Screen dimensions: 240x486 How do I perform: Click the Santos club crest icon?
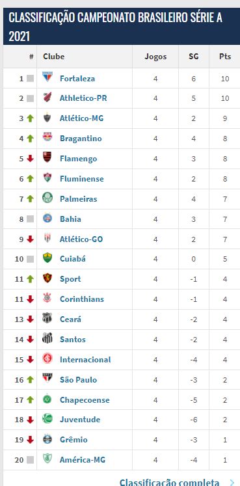click(47, 338)
